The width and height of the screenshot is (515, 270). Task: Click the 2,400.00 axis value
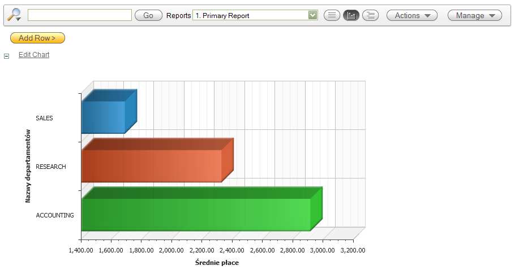pos(232,250)
